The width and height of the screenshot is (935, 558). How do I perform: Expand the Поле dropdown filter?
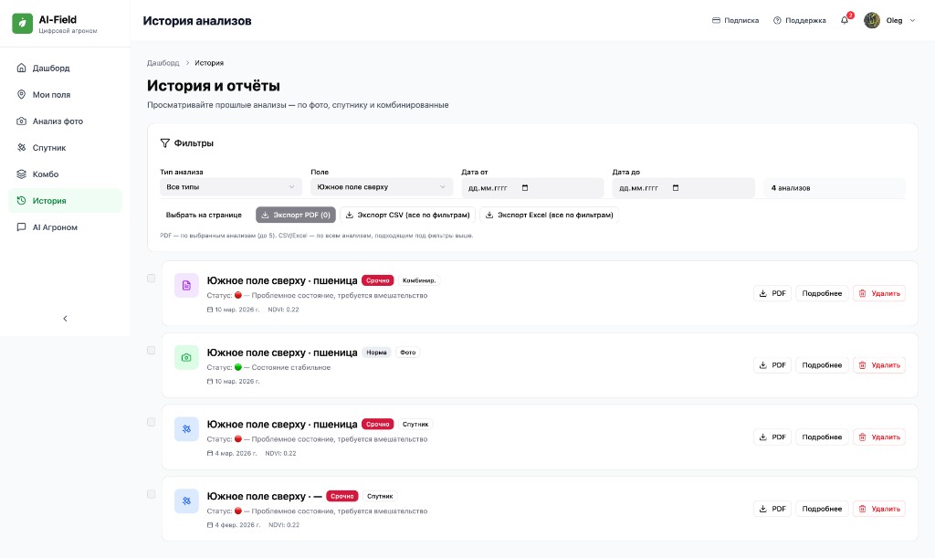(x=381, y=187)
